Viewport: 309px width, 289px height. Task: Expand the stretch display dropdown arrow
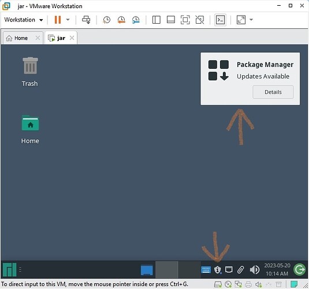point(251,20)
